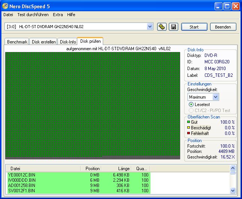Select the C1/C2 - PI/PO Test radio button
The width and height of the screenshot is (242, 199).
pyautogui.click(x=191, y=110)
